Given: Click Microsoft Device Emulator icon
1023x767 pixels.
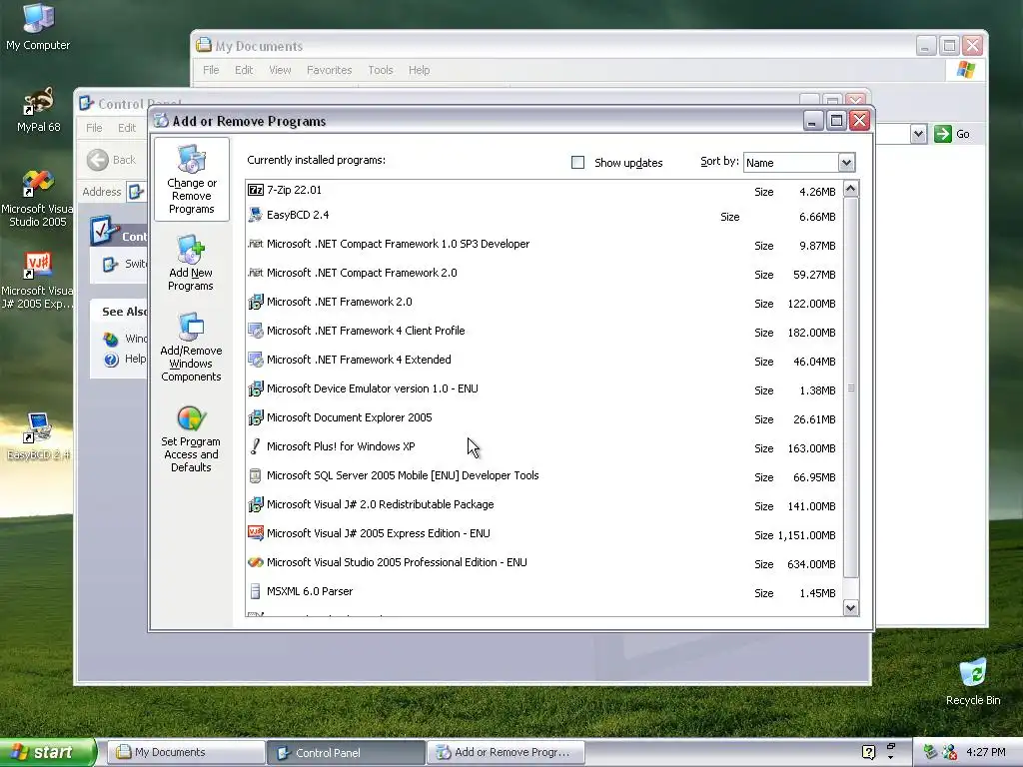Looking at the screenshot, I should 256,388.
